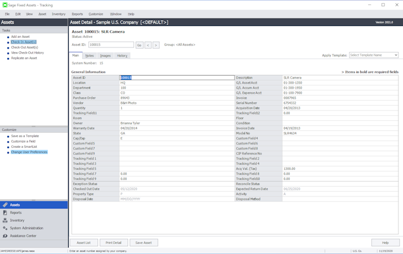Switch to the History tab
Screen dimensions: 403x254
click(122, 55)
